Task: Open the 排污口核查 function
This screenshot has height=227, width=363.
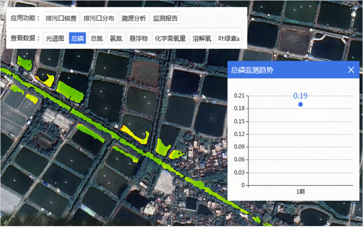Action: [61, 18]
